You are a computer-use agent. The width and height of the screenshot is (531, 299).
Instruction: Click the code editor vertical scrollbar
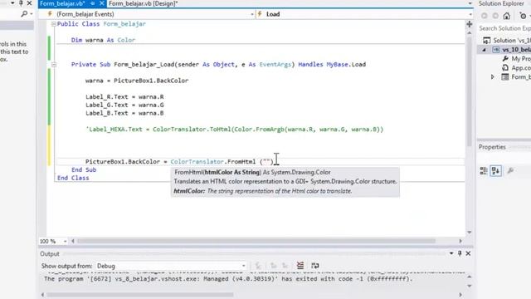pos(470,91)
